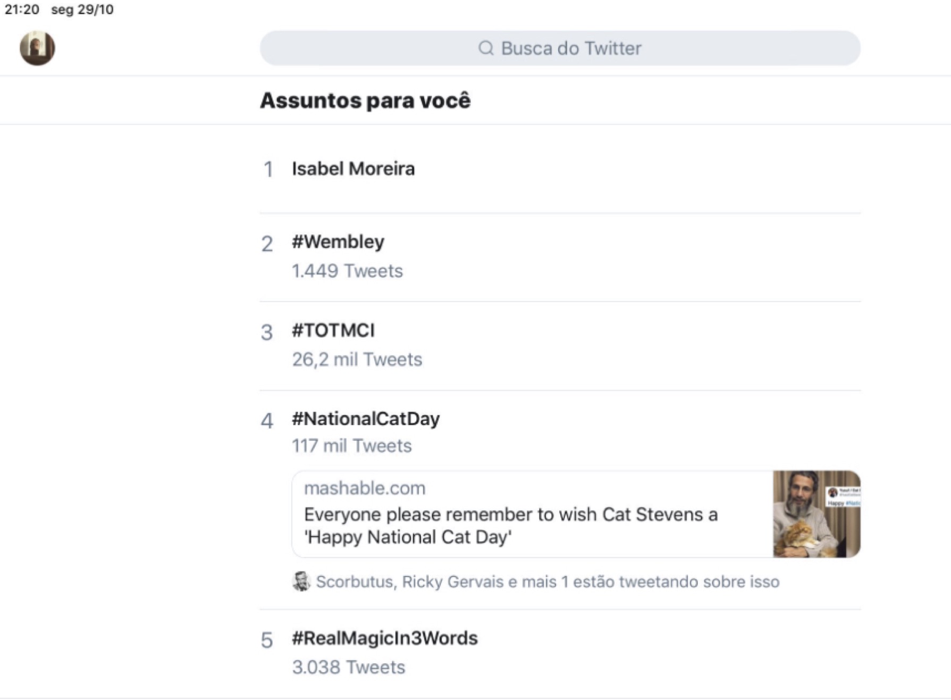This screenshot has width=951, height=700.
Task: Click the rank number 1 entry
Action: [268, 170]
